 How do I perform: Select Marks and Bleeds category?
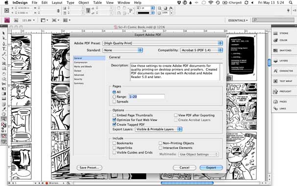[x=83, y=67]
